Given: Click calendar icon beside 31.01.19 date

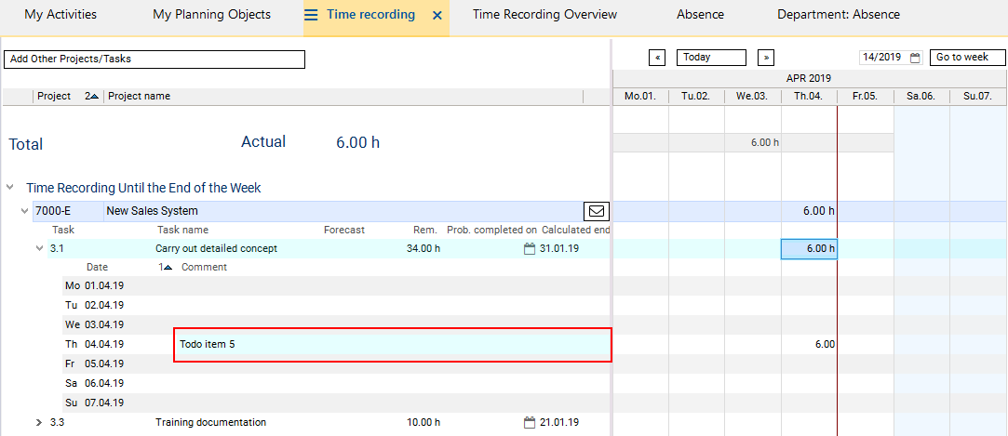Looking at the screenshot, I should tap(530, 248).
